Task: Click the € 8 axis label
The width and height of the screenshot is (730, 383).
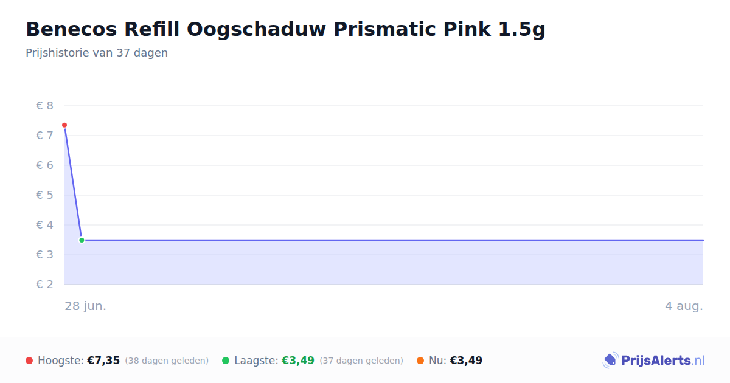Action: [x=44, y=106]
